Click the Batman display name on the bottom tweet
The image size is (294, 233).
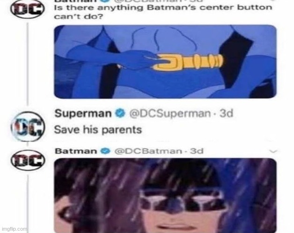coord(76,151)
